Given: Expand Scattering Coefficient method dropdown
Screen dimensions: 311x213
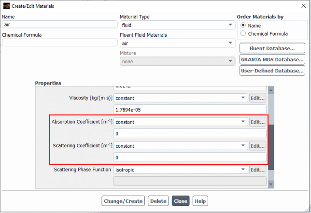Looking at the screenshot, I should pos(180,146).
